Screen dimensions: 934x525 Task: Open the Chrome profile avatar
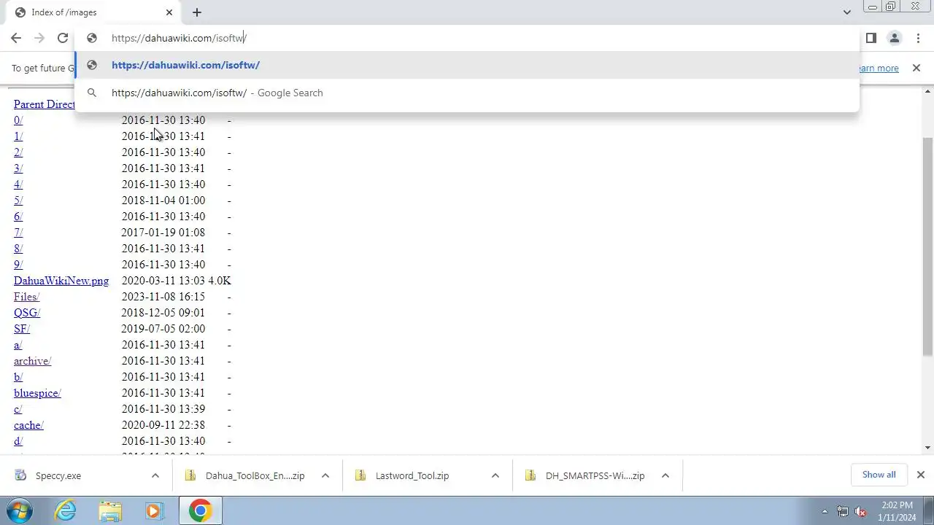point(894,38)
